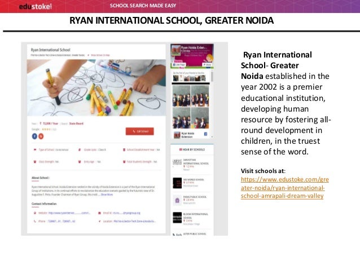Click the red Google Plus icon
Viewport: 360px width, 270px height.
point(41,136)
